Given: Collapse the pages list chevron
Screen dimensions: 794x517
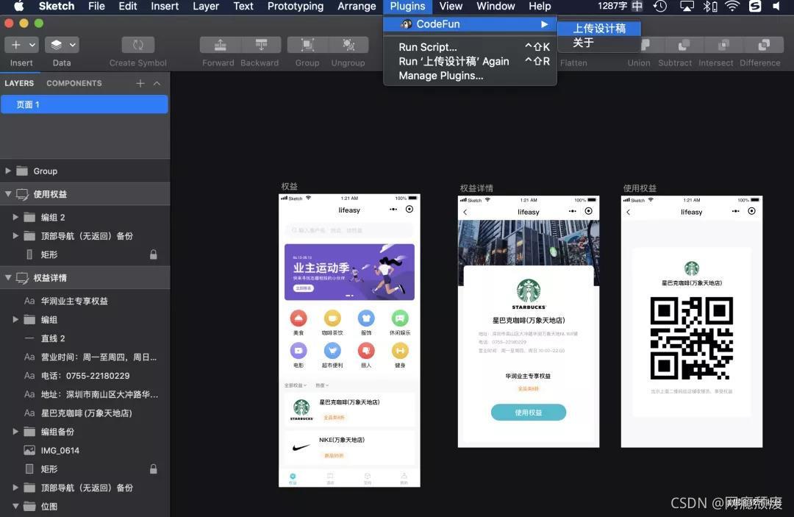Looking at the screenshot, I should pos(157,83).
